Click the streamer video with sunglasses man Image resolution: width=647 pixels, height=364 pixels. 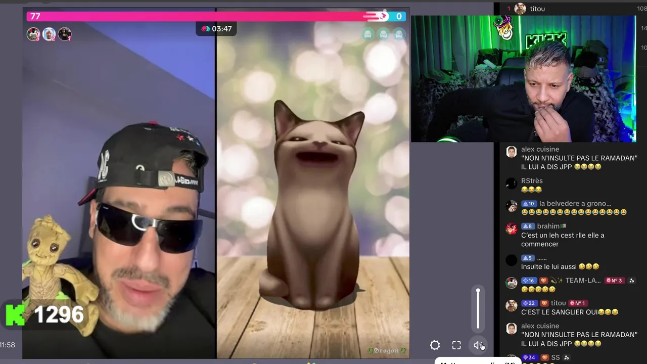click(x=119, y=184)
